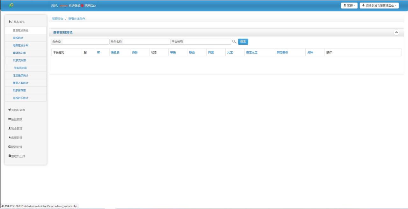Click the blue 搜索 button
The width and height of the screenshot is (408, 209).
coord(243,41)
